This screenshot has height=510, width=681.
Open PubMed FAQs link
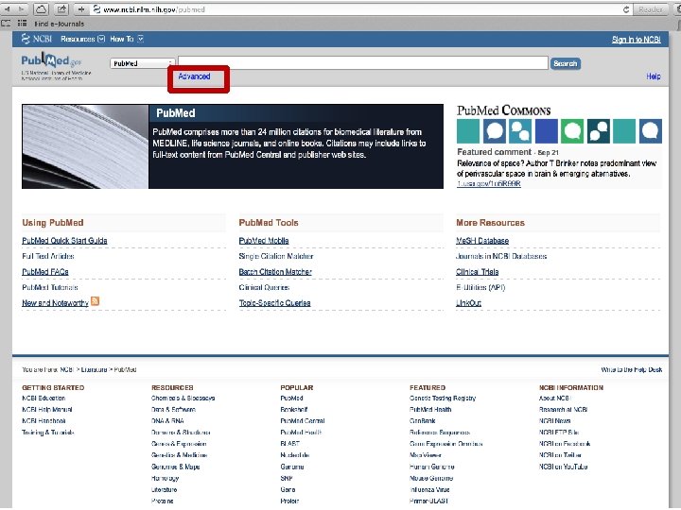[x=45, y=271]
